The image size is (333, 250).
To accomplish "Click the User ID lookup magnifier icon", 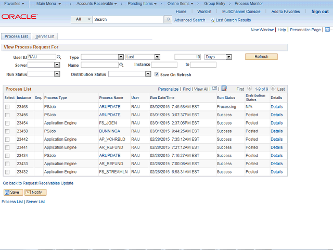I will click(59, 57).
